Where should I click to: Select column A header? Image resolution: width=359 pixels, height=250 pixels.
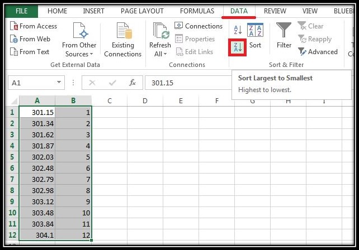tap(37, 100)
